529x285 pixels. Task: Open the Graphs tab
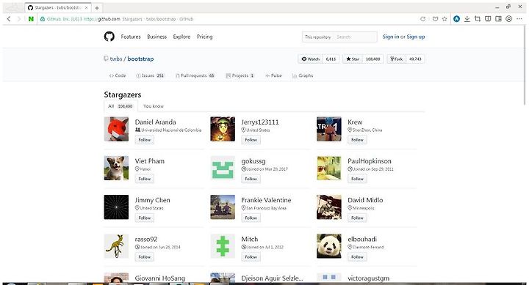click(303, 75)
